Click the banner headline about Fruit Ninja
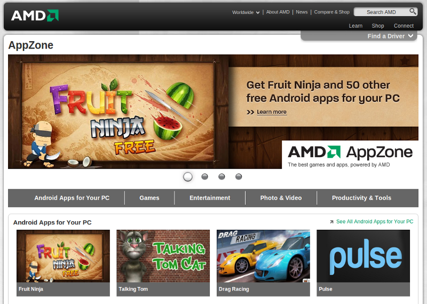This screenshot has height=304, width=427. pyautogui.click(x=323, y=91)
